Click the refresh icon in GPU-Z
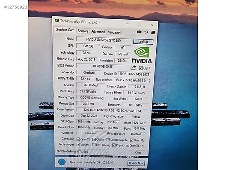This screenshot has height=170, width=226. point(146,32)
